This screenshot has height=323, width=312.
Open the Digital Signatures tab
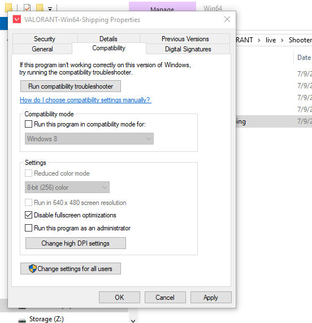(x=188, y=49)
